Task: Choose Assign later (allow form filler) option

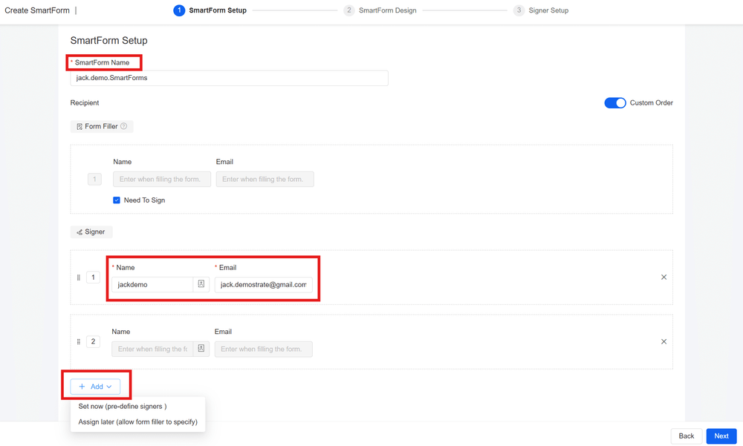Action: [137, 422]
